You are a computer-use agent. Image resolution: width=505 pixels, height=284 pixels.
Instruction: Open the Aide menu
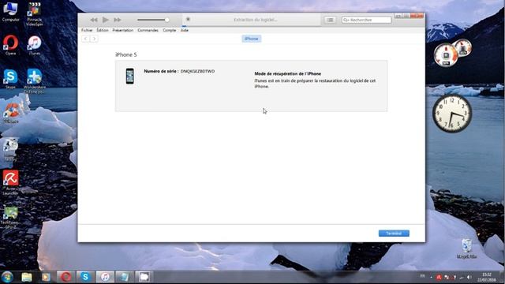pos(184,30)
